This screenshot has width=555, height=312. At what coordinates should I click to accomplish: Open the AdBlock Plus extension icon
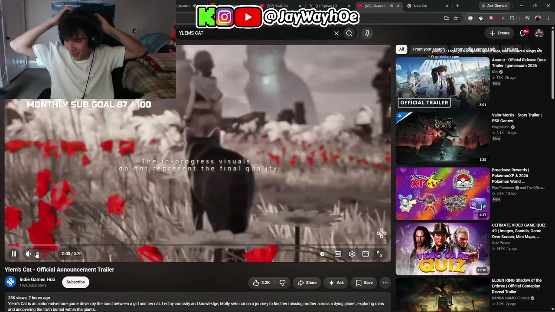point(470,18)
